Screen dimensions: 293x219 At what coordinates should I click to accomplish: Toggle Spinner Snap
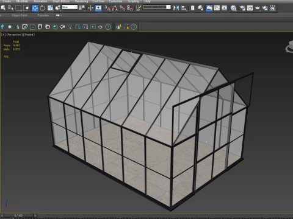click(x=130, y=8)
